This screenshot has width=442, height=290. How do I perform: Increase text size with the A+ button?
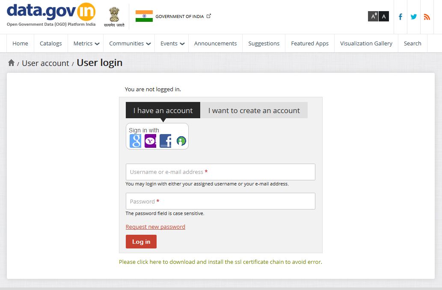[x=373, y=16]
